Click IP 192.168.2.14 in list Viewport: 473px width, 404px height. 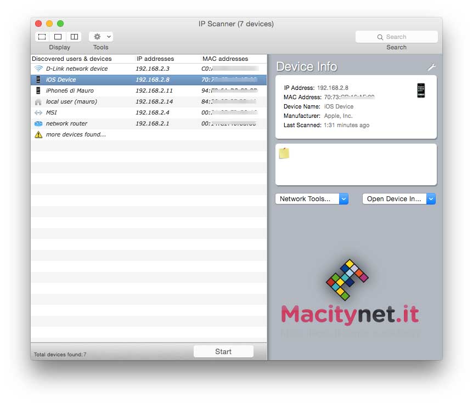click(154, 101)
